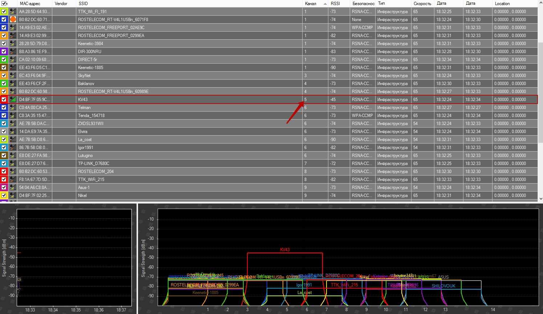Click the signal icon for ROSTELECOM_FREEPORT_0299EA

pos(13,36)
